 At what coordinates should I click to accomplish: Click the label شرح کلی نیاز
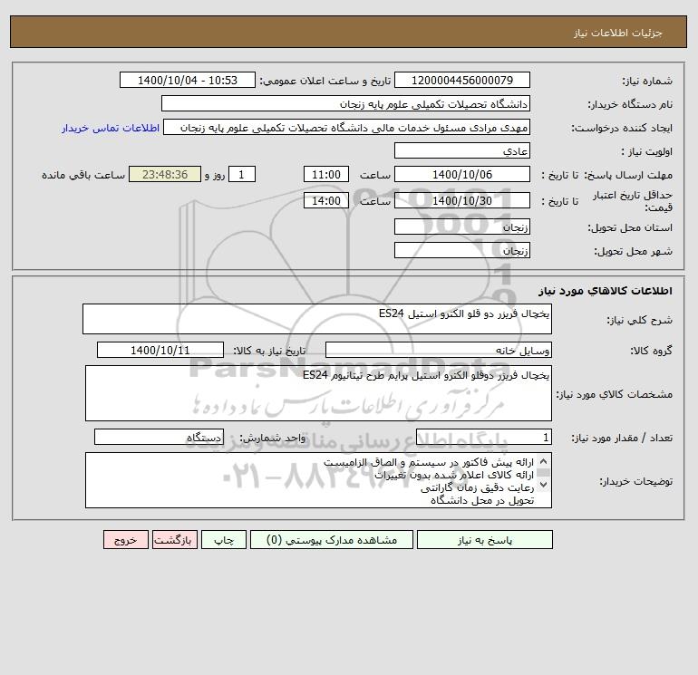coord(640,320)
